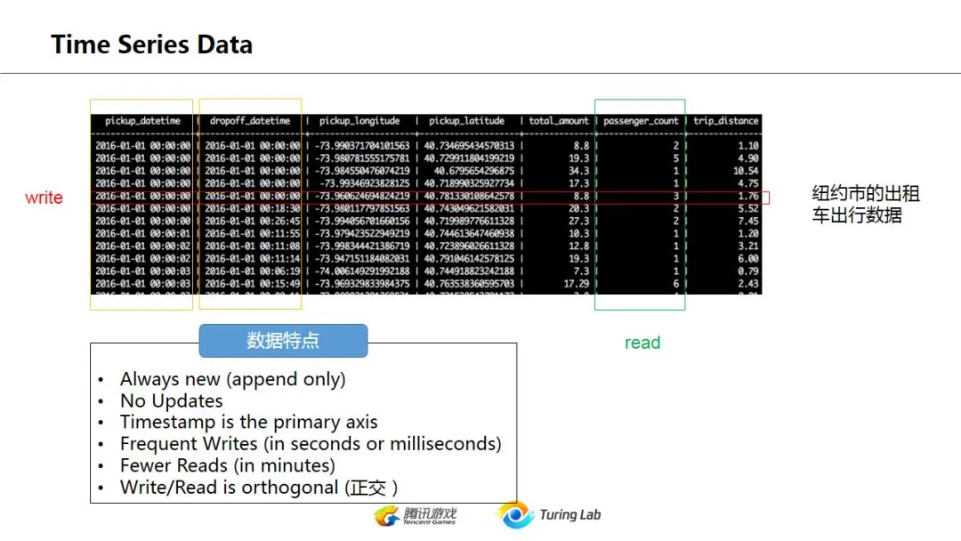Select the trip_distance column header
Viewport: 961px width, 541px height.
click(x=726, y=121)
